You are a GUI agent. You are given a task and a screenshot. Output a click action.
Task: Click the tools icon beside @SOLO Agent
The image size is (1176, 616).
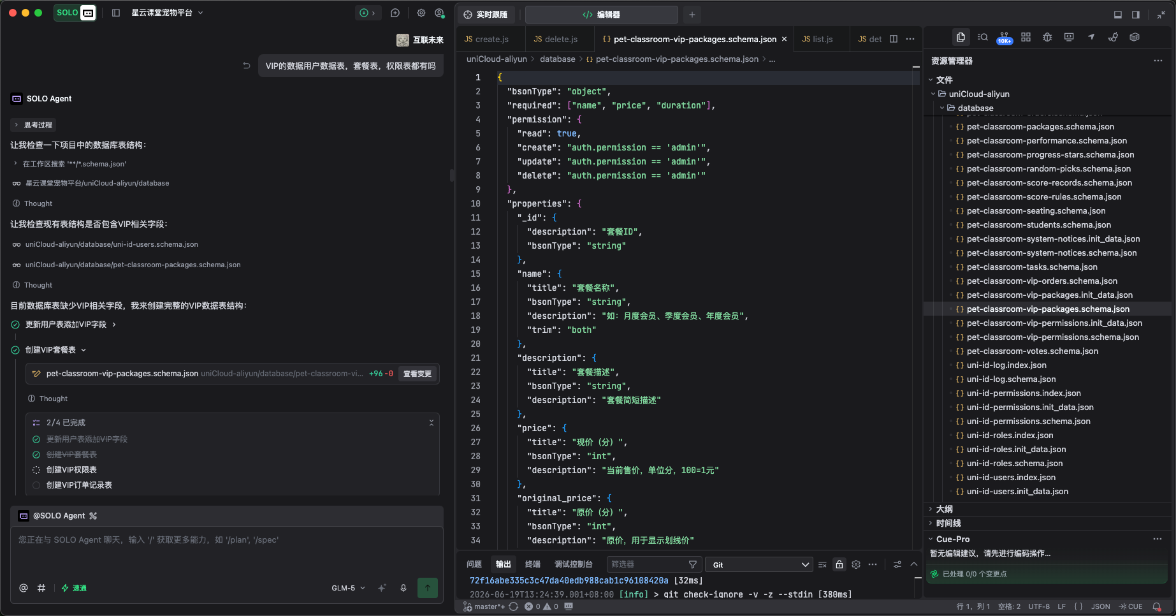[x=93, y=516]
